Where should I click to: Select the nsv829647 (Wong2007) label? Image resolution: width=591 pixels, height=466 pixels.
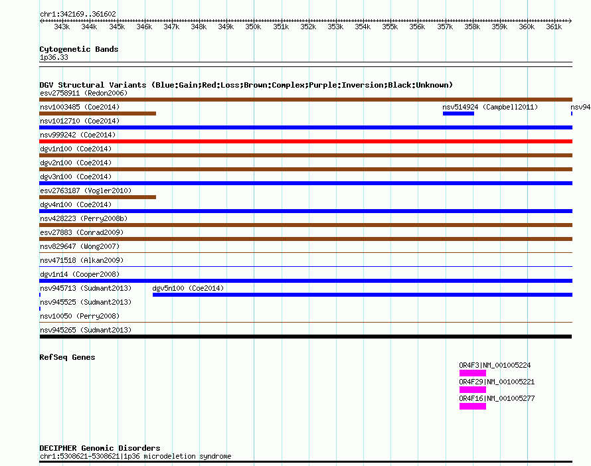pyautogui.click(x=80, y=246)
